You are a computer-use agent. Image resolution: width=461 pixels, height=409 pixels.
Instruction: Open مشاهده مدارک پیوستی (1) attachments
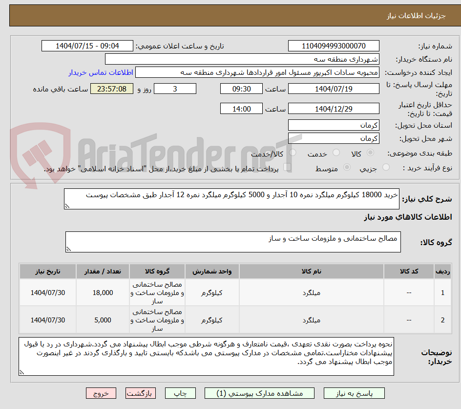259,393
